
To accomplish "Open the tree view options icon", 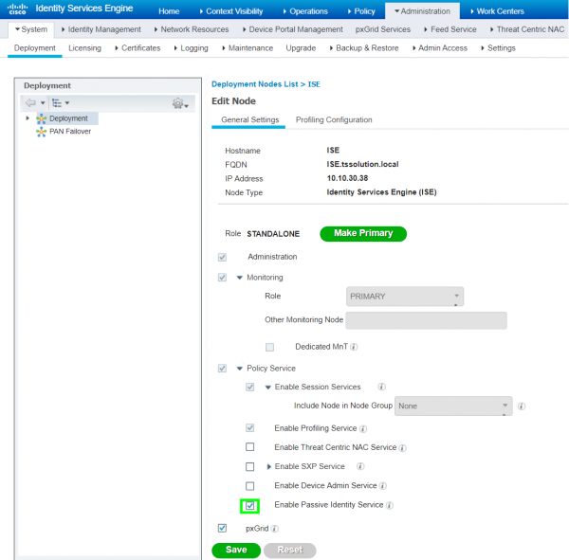I will click(x=59, y=102).
